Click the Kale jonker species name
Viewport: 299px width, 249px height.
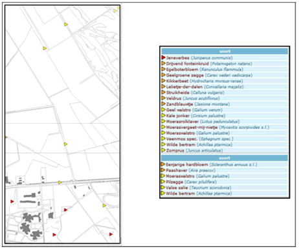click(x=178, y=116)
